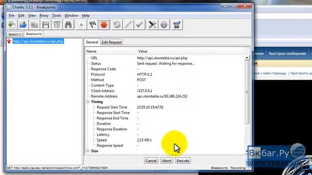This screenshot has width=312, height=175.
Task: Select the Speed row showing 2,15 KB/s
Action: 165,140
